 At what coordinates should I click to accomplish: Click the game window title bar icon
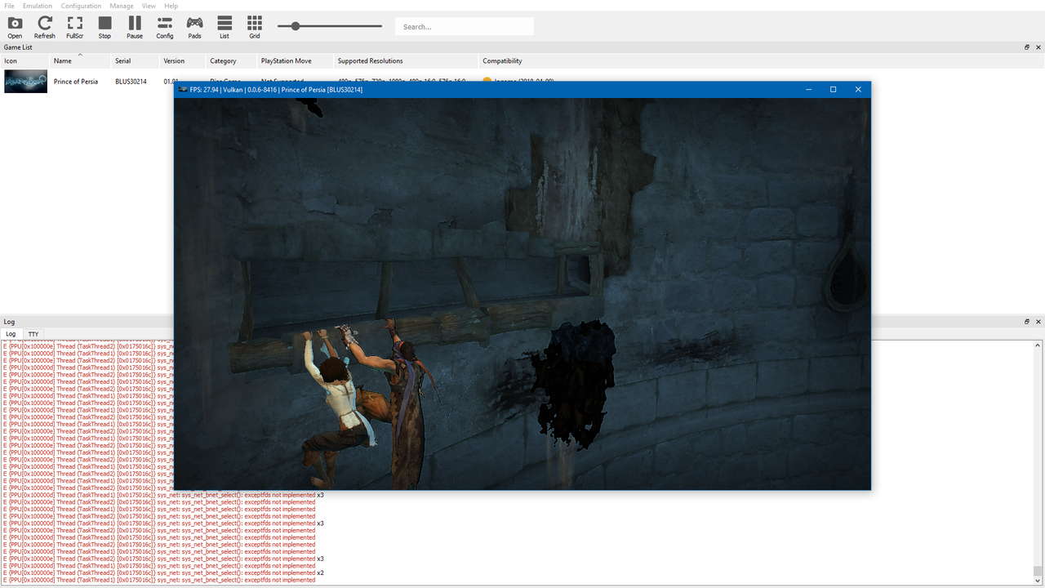pyautogui.click(x=183, y=89)
